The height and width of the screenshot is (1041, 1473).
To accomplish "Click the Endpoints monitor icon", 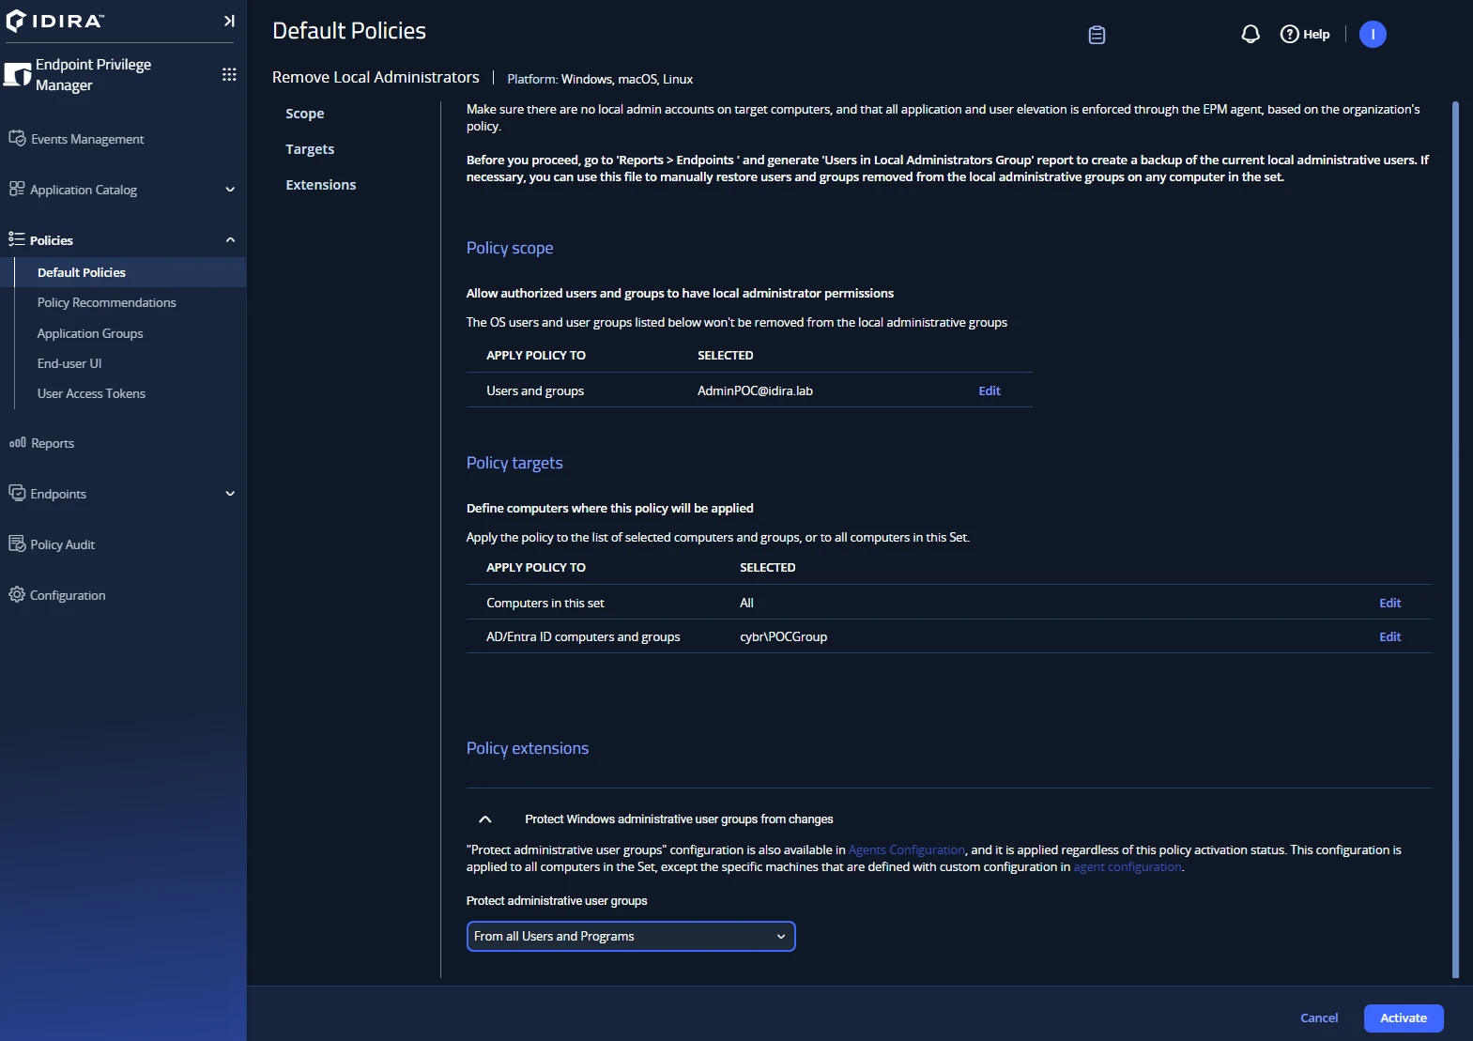I will pyautogui.click(x=17, y=493).
